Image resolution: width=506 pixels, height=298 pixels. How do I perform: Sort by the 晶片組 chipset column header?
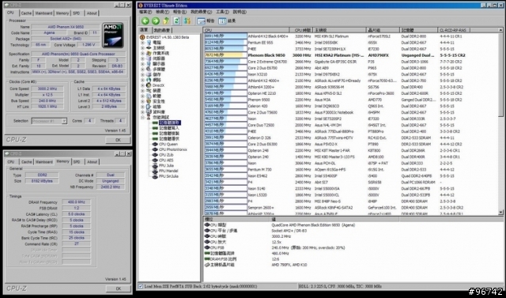(383, 30)
